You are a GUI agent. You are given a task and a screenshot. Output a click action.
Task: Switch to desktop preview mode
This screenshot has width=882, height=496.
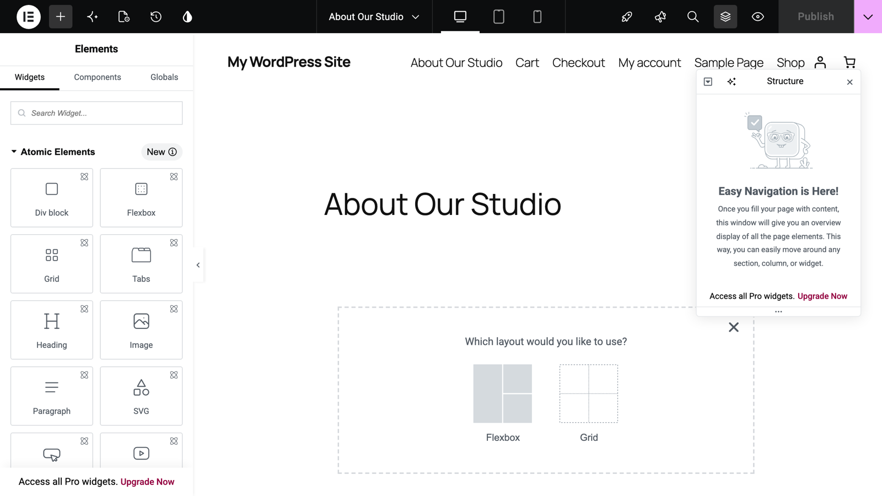(460, 17)
